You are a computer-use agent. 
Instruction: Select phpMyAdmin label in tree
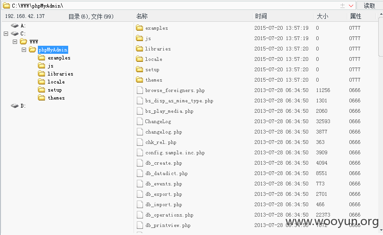pyautogui.click(x=53, y=50)
